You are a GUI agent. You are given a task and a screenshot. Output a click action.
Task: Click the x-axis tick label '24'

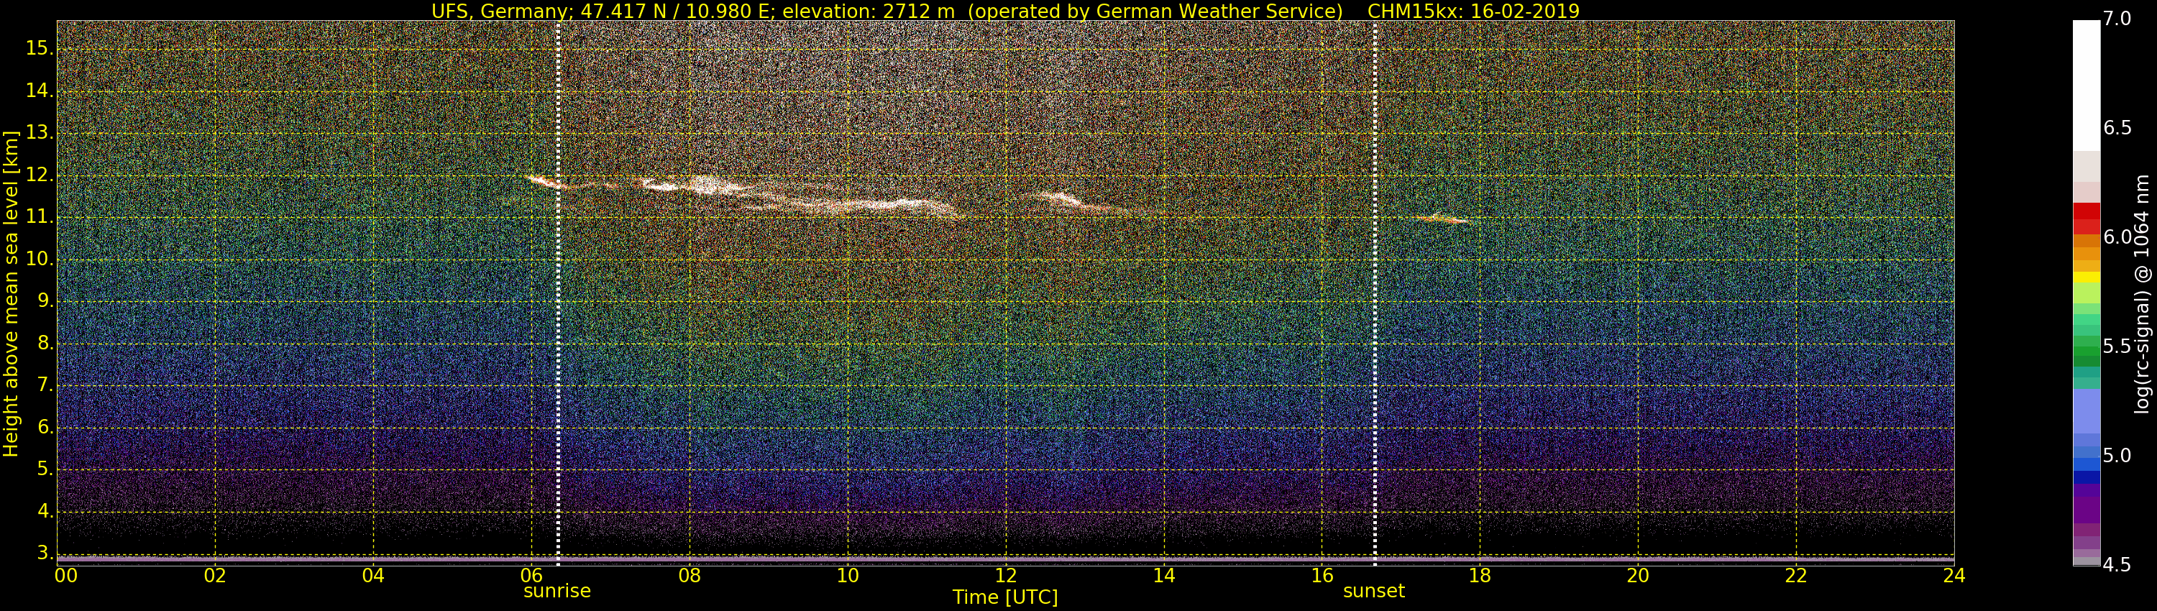1954,575
